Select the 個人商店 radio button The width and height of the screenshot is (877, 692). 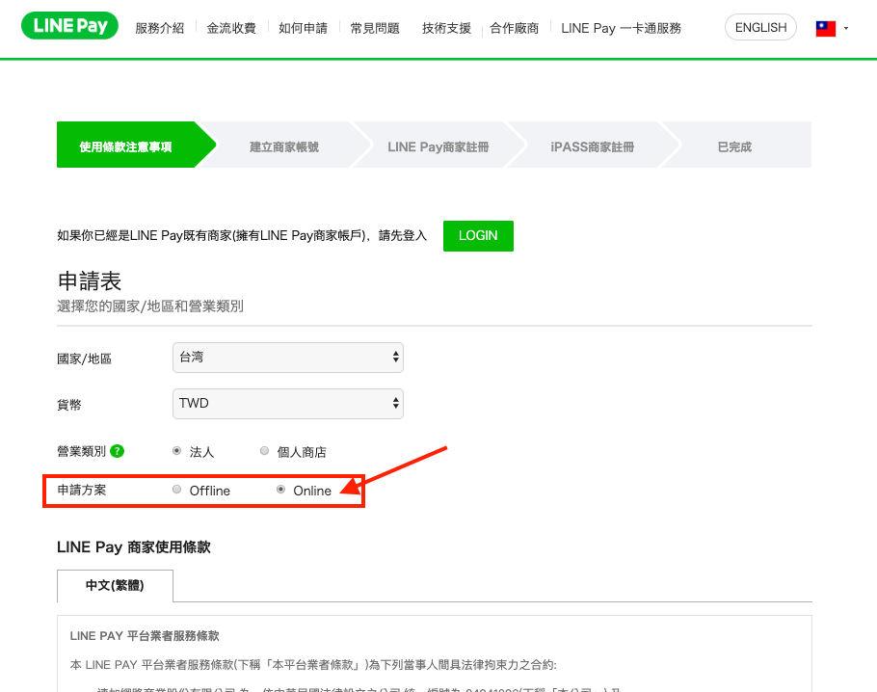coord(265,451)
